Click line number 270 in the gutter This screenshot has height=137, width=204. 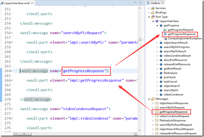(8, 99)
